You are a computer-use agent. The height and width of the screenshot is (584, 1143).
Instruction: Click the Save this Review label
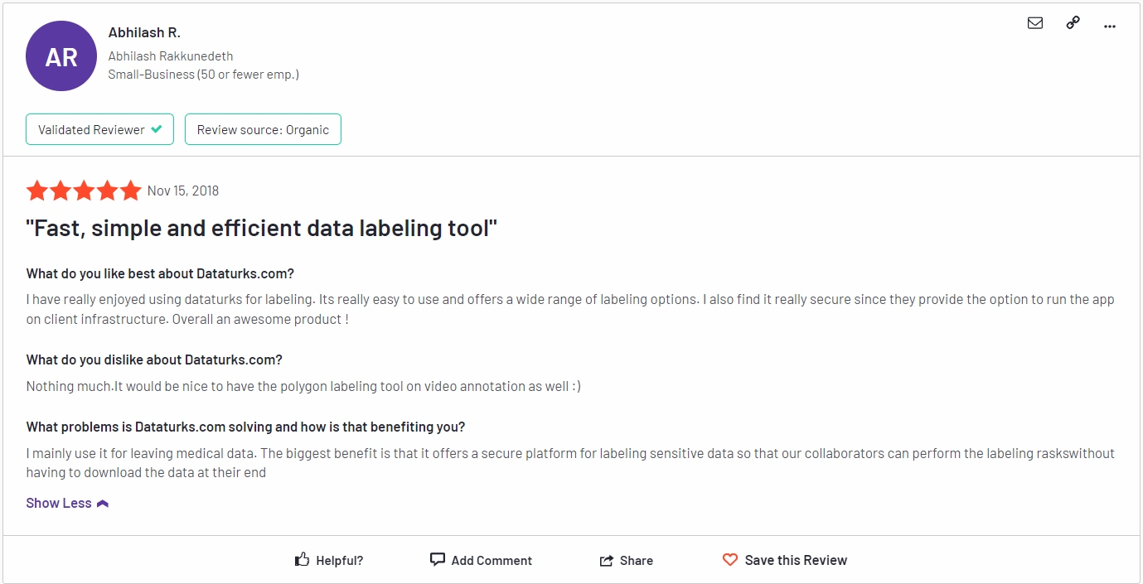coord(796,560)
